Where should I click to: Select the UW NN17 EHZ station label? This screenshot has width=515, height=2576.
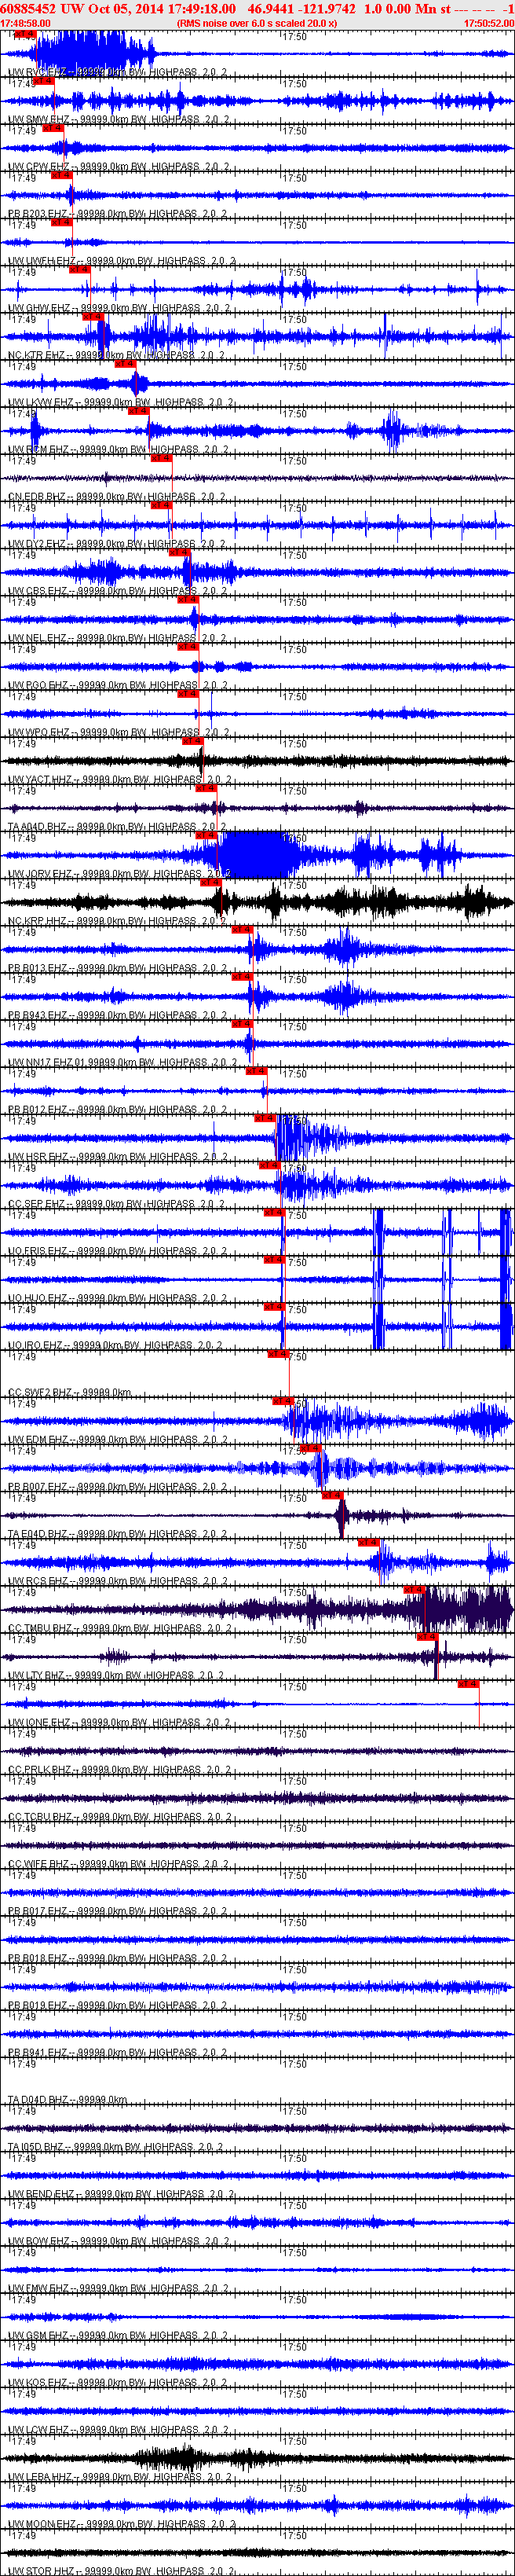point(122,1062)
